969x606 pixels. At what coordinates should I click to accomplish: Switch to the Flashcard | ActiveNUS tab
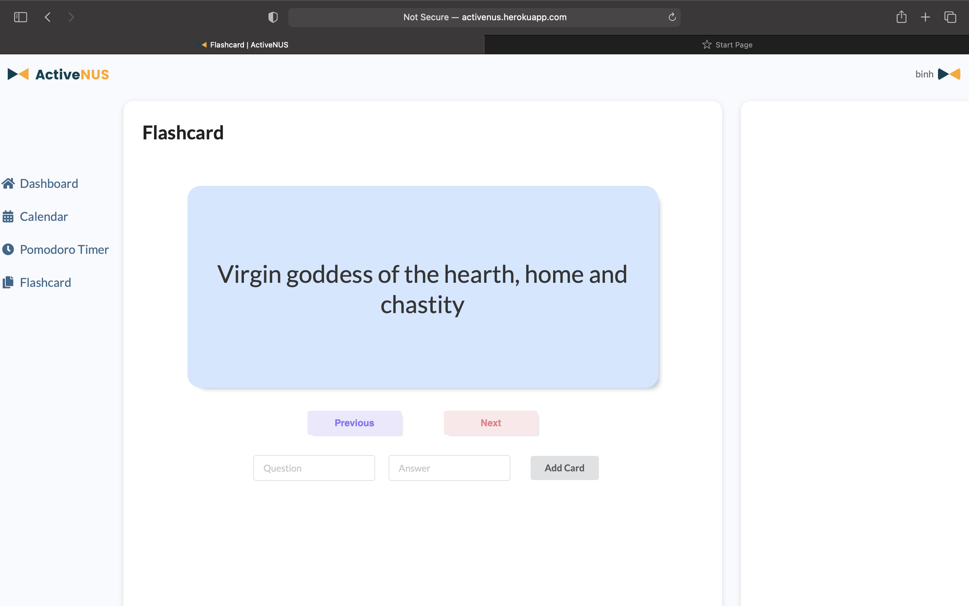[x=242, y=45]
